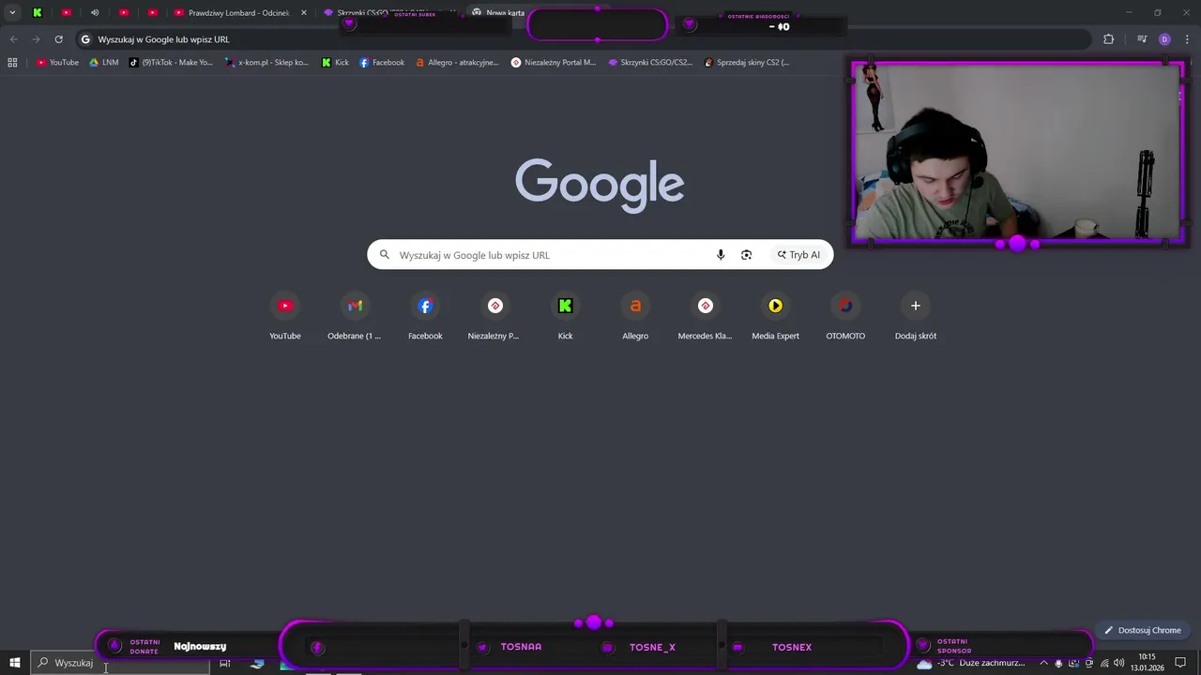
Task: Click the taskbar volume speaker icon
Action: pyautogui.click(x=1118, y=663)
